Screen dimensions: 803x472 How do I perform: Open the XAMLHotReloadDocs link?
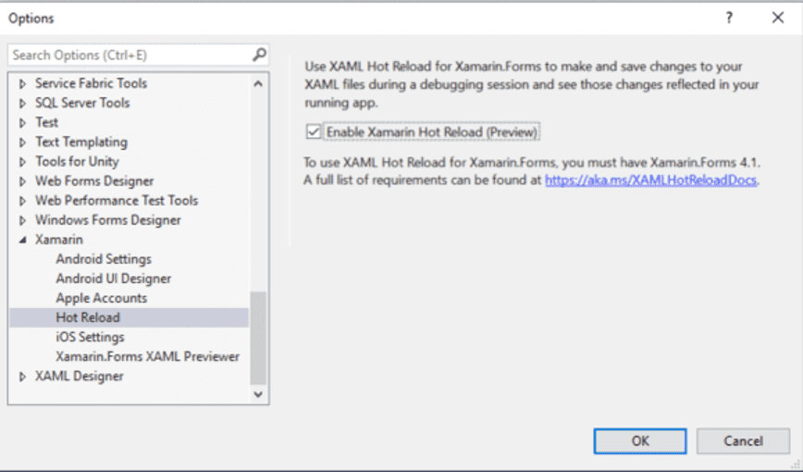click(651, 181)
